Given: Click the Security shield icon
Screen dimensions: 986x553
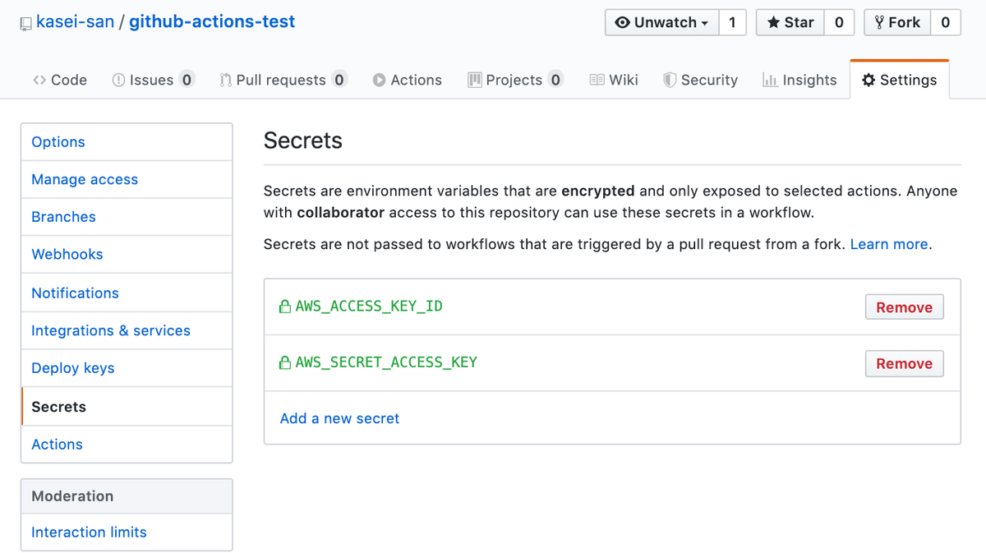Looking at the screenshot, I should tap(670, 80).
